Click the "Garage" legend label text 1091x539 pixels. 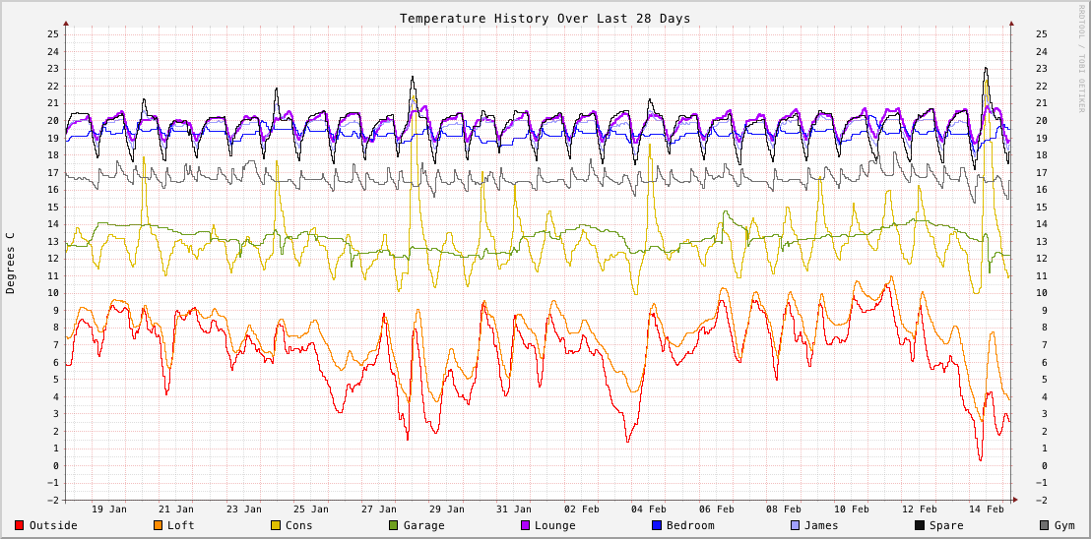(423, 525)
